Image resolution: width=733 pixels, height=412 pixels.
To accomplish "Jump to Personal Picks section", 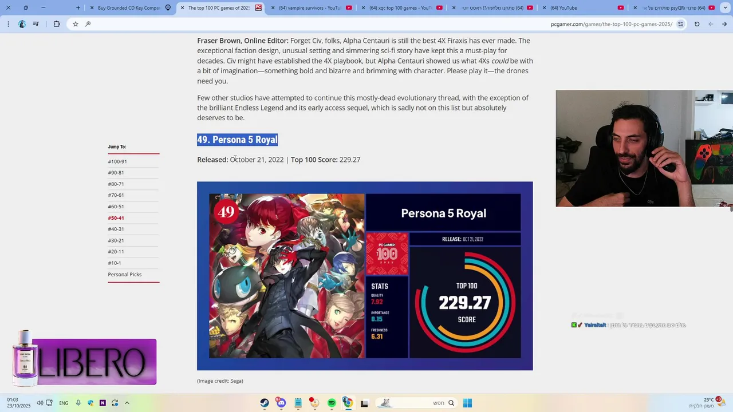I will pyautogui.click(x=125, y=275).
